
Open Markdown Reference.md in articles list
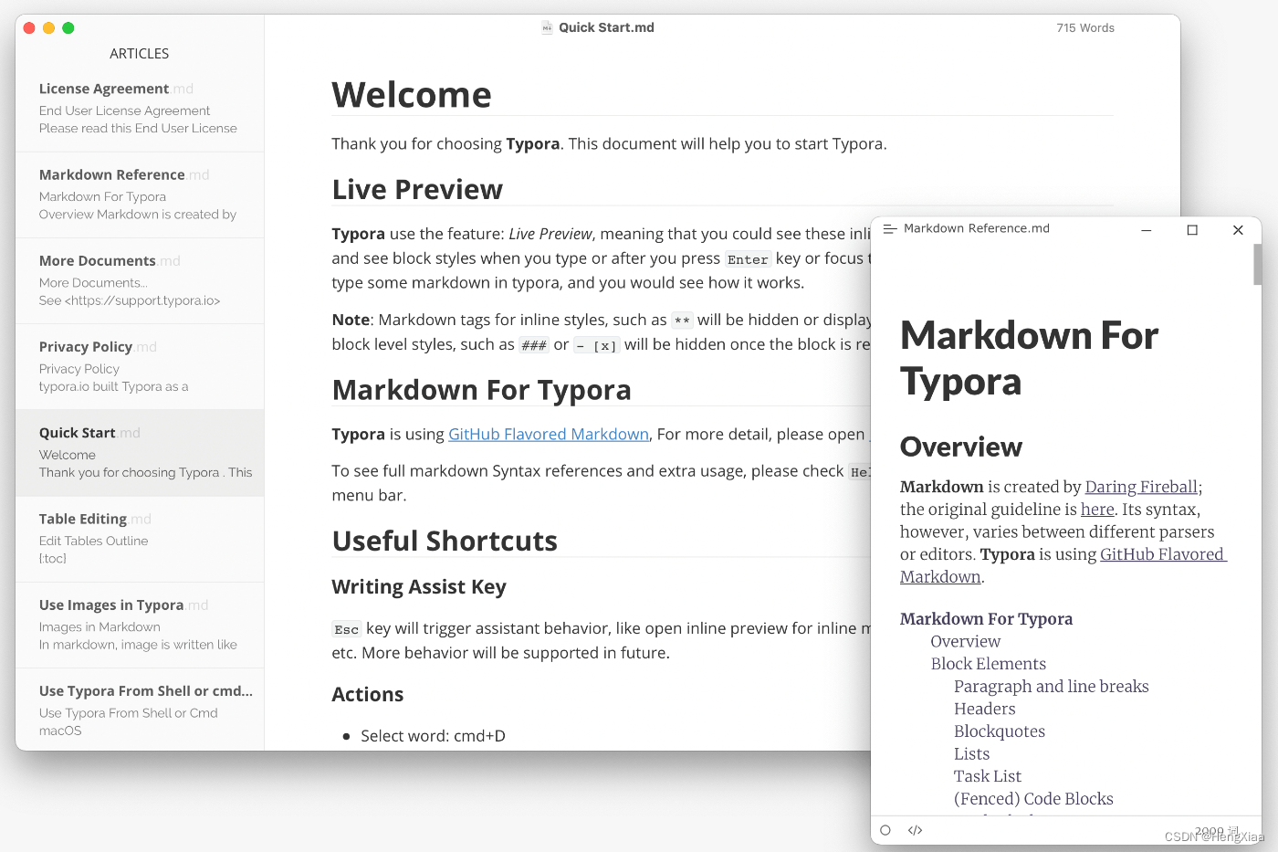(x=140, y=195)
